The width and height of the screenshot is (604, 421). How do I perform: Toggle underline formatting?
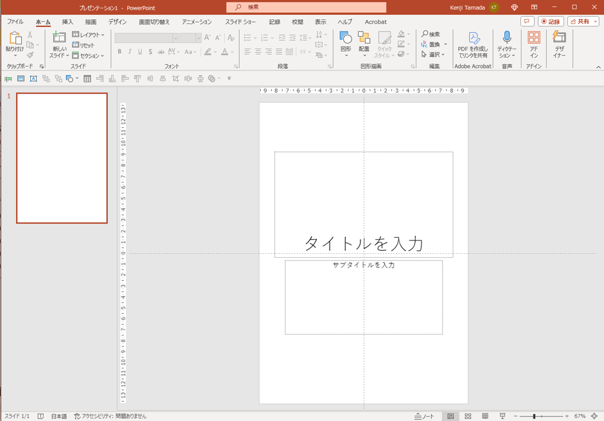coord(140,51)
